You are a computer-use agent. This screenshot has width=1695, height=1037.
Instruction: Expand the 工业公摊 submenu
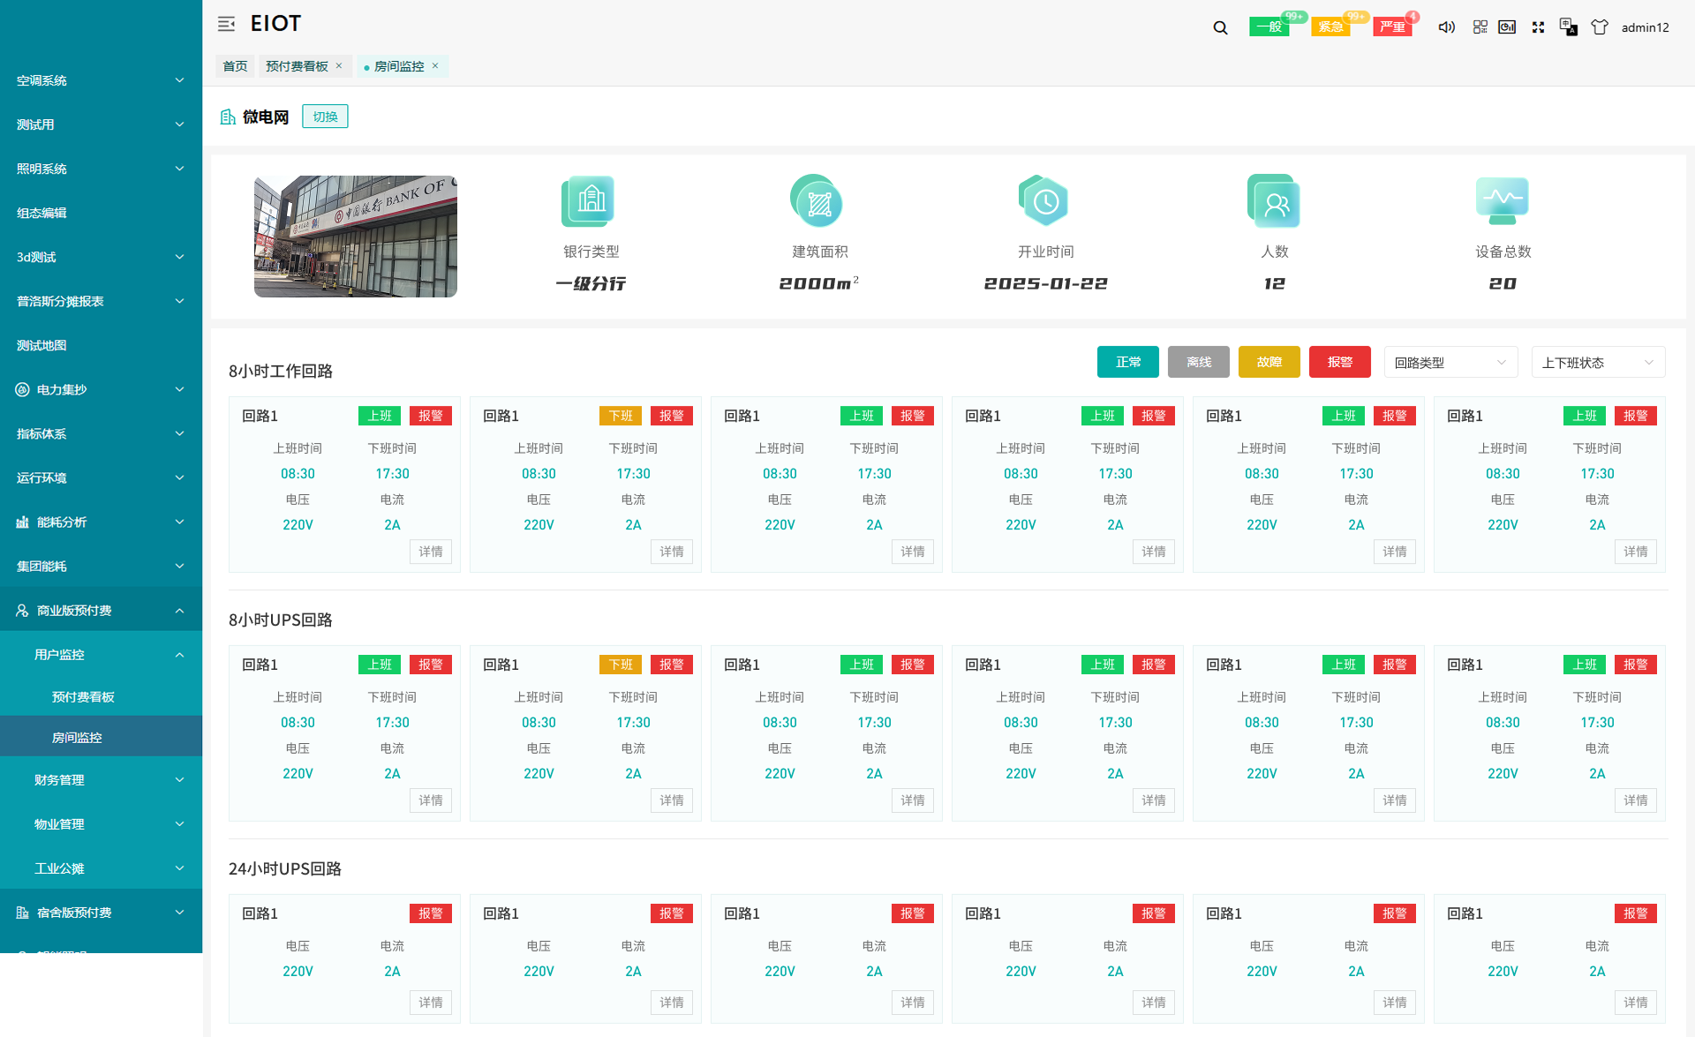pyautogui.click(x=101, y=868)
